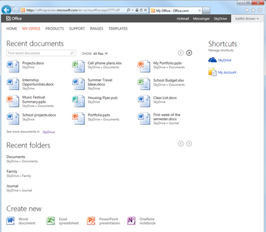
Task: Open First week of the semester.docx icon
Action: point(144,118)
